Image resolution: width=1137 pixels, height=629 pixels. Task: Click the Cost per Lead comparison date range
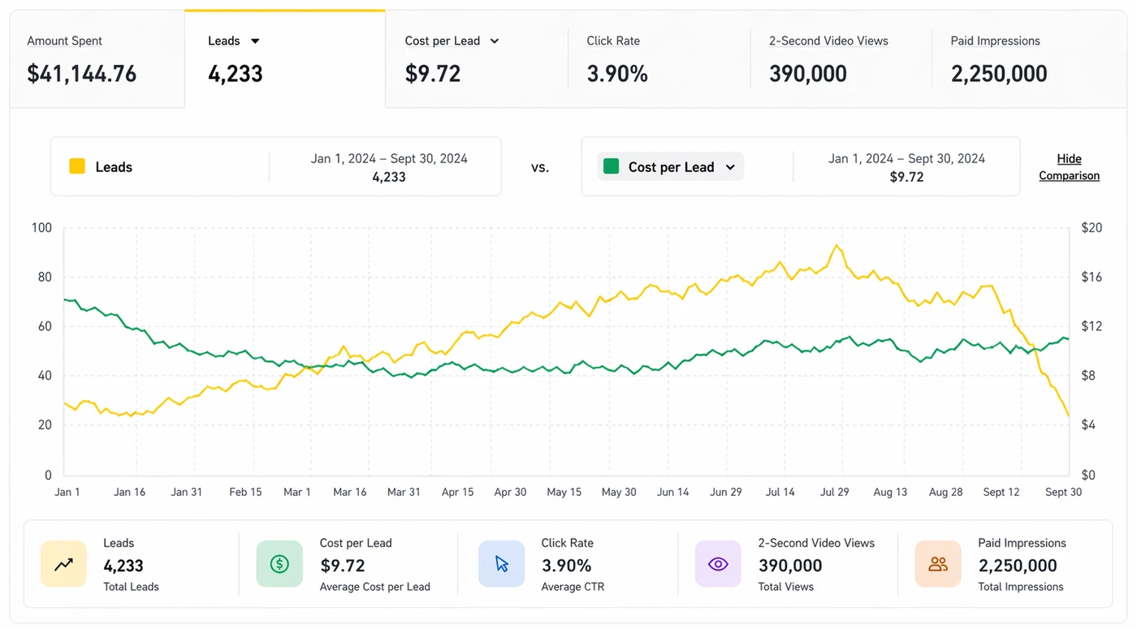(x=906, y=159)
